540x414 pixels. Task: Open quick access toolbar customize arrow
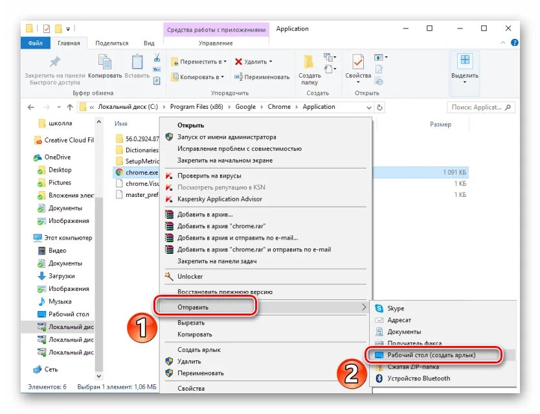pyautogui.click(x=68, y=29)
